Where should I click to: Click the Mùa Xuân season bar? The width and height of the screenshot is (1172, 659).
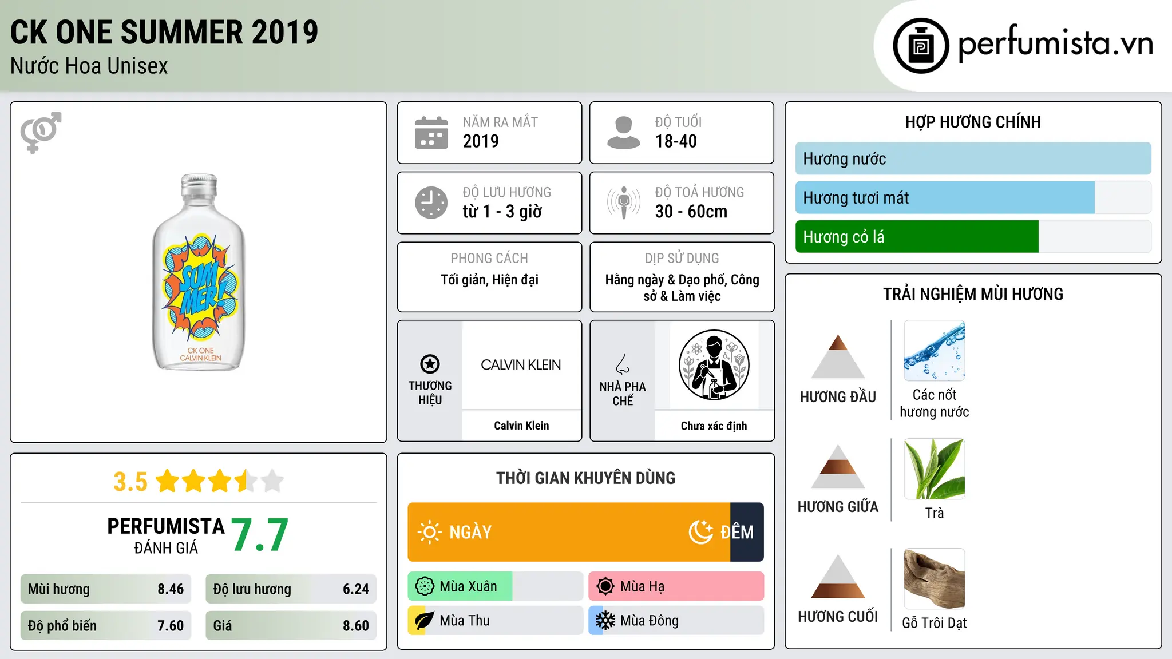(495, 586)
